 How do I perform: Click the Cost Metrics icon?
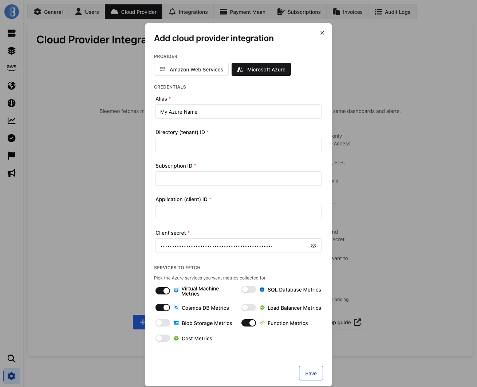click(x=176, y=338)
